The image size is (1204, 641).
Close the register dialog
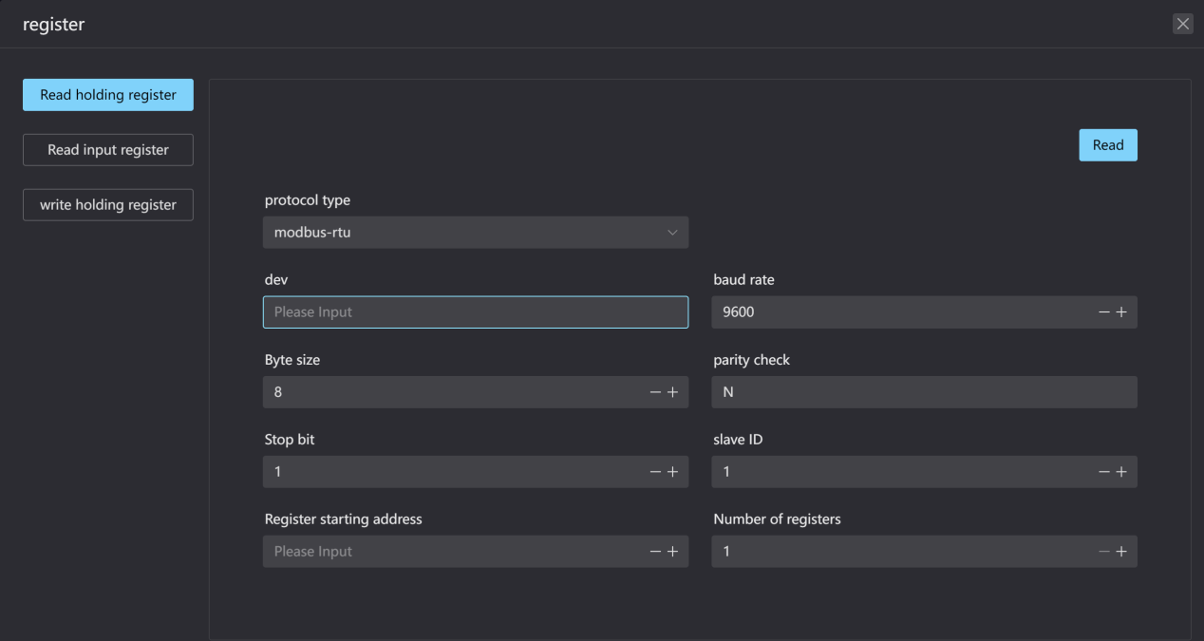[1182, 25]
